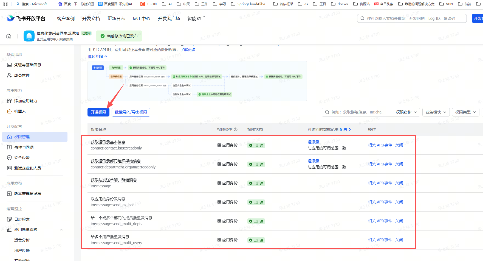The height and width of the screenshot is (261, 483).
Task: Click the 应用质量看板 chart icon
Action: pos(9,230)
